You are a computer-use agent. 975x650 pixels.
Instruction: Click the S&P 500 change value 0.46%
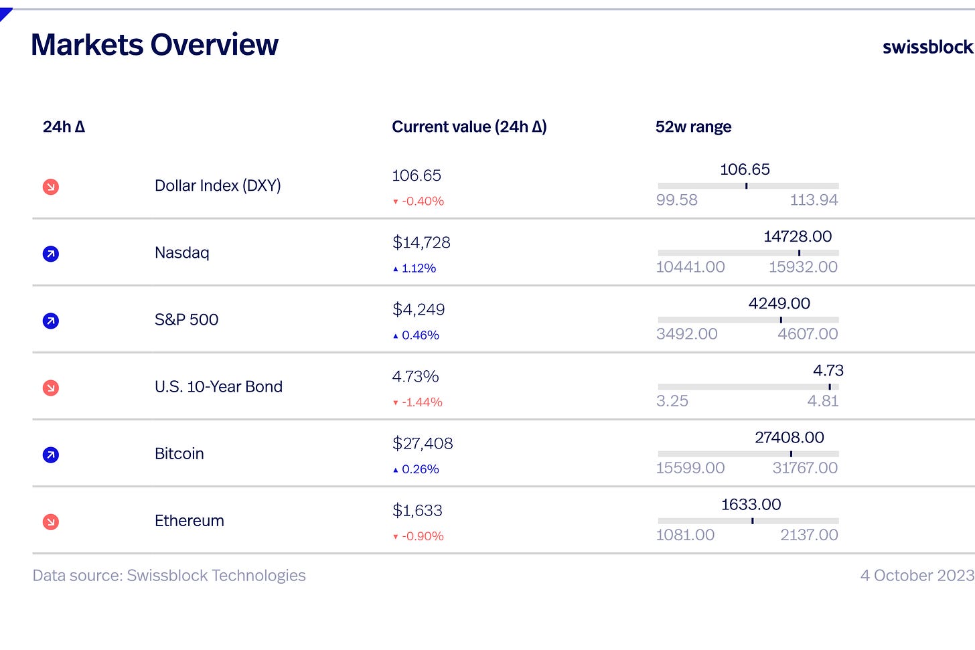(x=421, y=335)
